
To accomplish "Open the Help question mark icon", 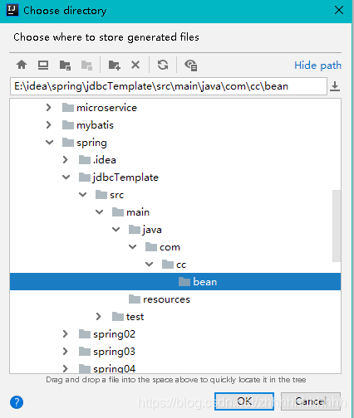I will [x=17, y=402].
